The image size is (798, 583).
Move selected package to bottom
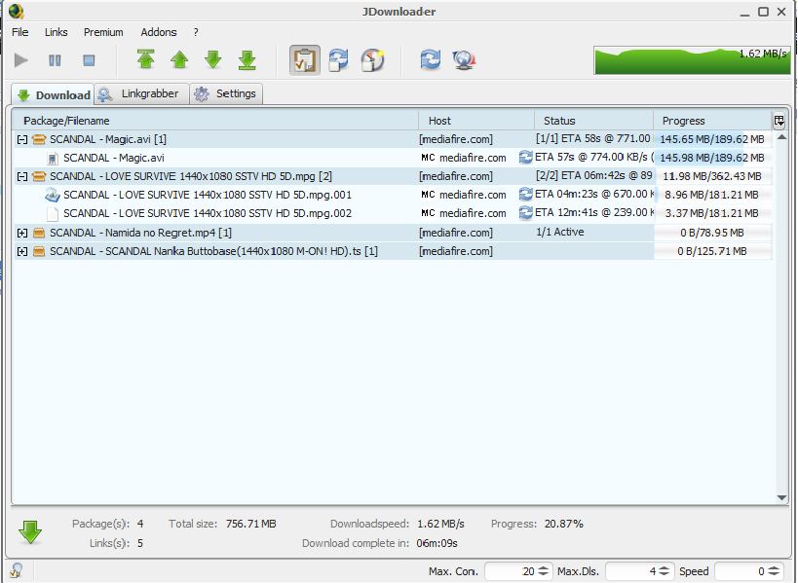pos(247,59)
